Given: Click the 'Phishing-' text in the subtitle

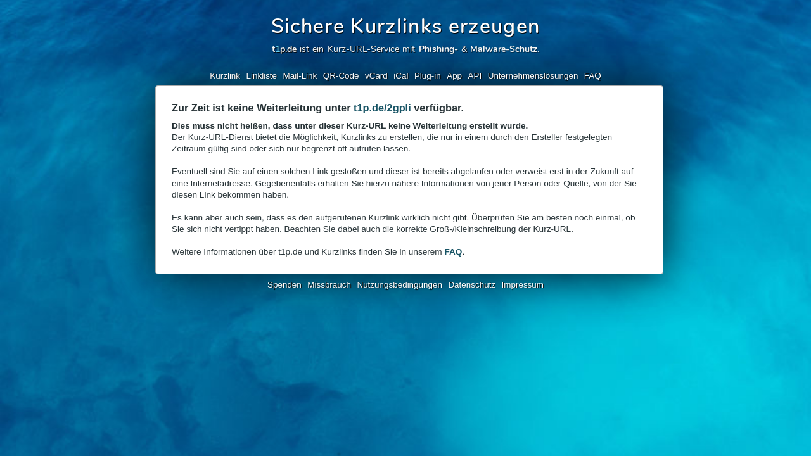Looking at the screenshot, I should [438, 49].
